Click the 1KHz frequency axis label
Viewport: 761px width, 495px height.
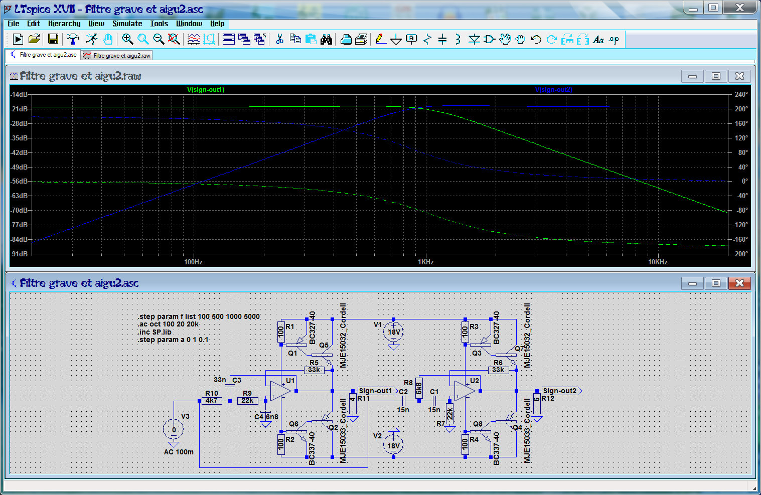[x=425, y=262]
